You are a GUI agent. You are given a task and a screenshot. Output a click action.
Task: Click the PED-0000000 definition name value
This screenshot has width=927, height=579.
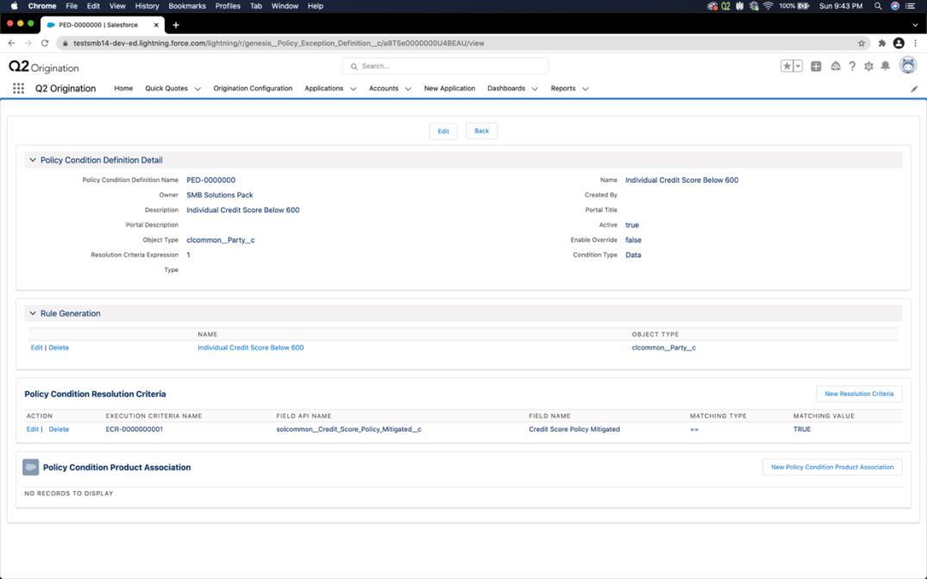point(210,180)
